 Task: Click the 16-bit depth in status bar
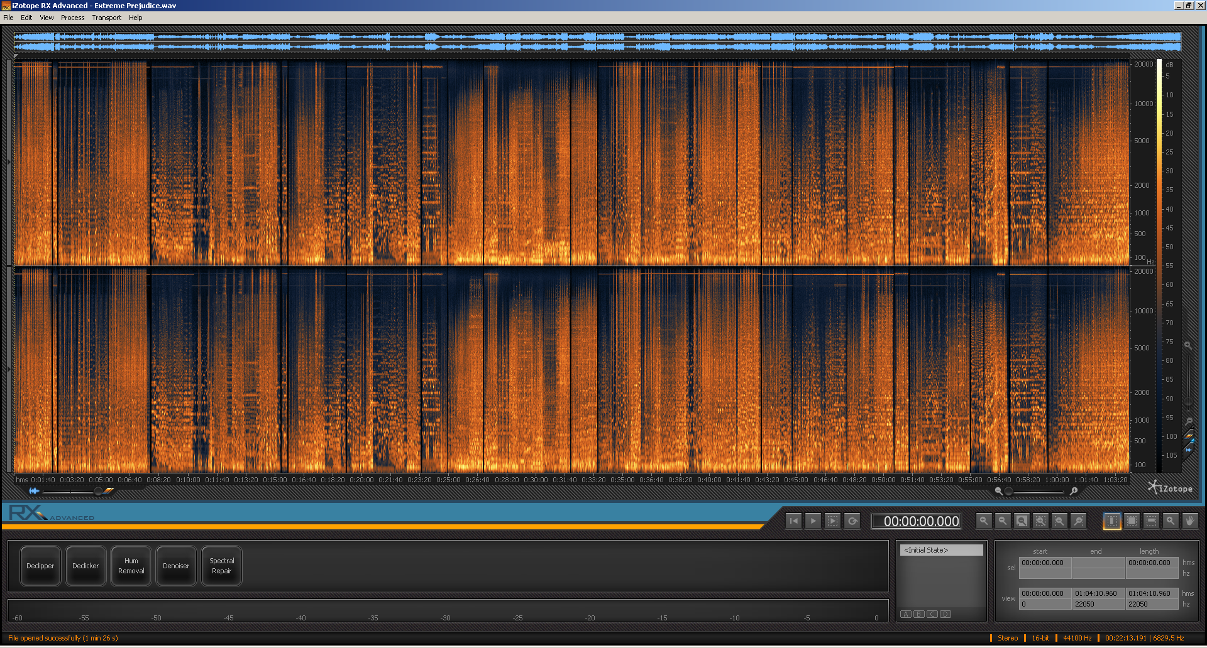(1040, 638)
